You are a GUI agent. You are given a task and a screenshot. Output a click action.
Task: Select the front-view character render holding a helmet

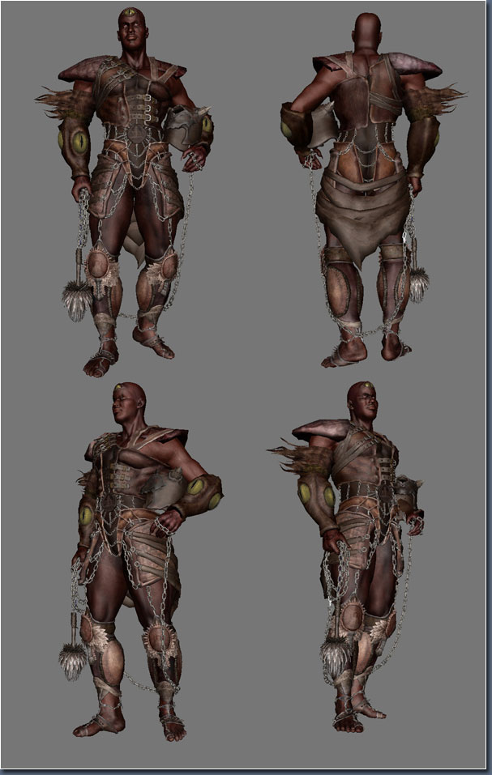pyautogui.click(x=125, y=191)
